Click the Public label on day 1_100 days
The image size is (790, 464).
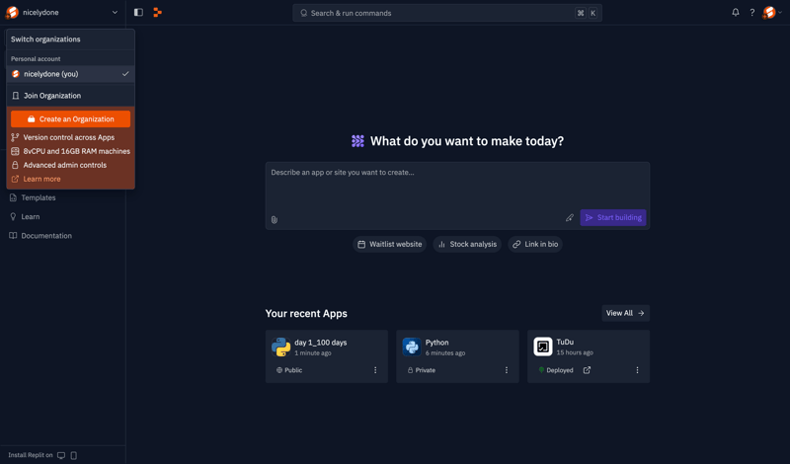point(289,370)
